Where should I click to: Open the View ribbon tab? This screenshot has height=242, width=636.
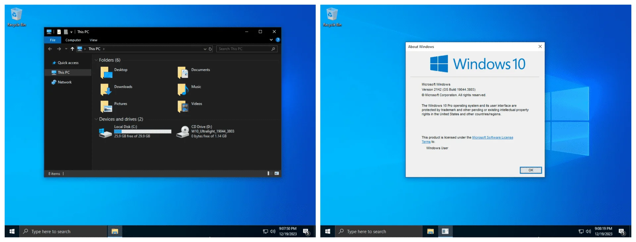(x=93, y=40)
